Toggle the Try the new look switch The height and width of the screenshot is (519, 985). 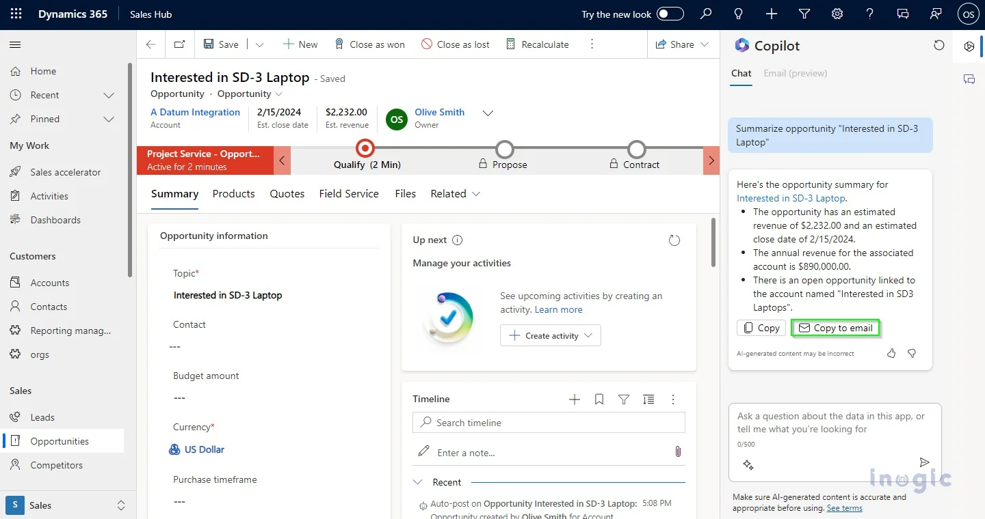670,14
